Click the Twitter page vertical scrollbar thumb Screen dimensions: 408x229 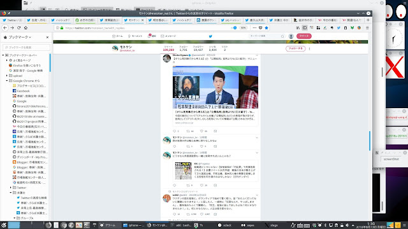coord(370,141)
